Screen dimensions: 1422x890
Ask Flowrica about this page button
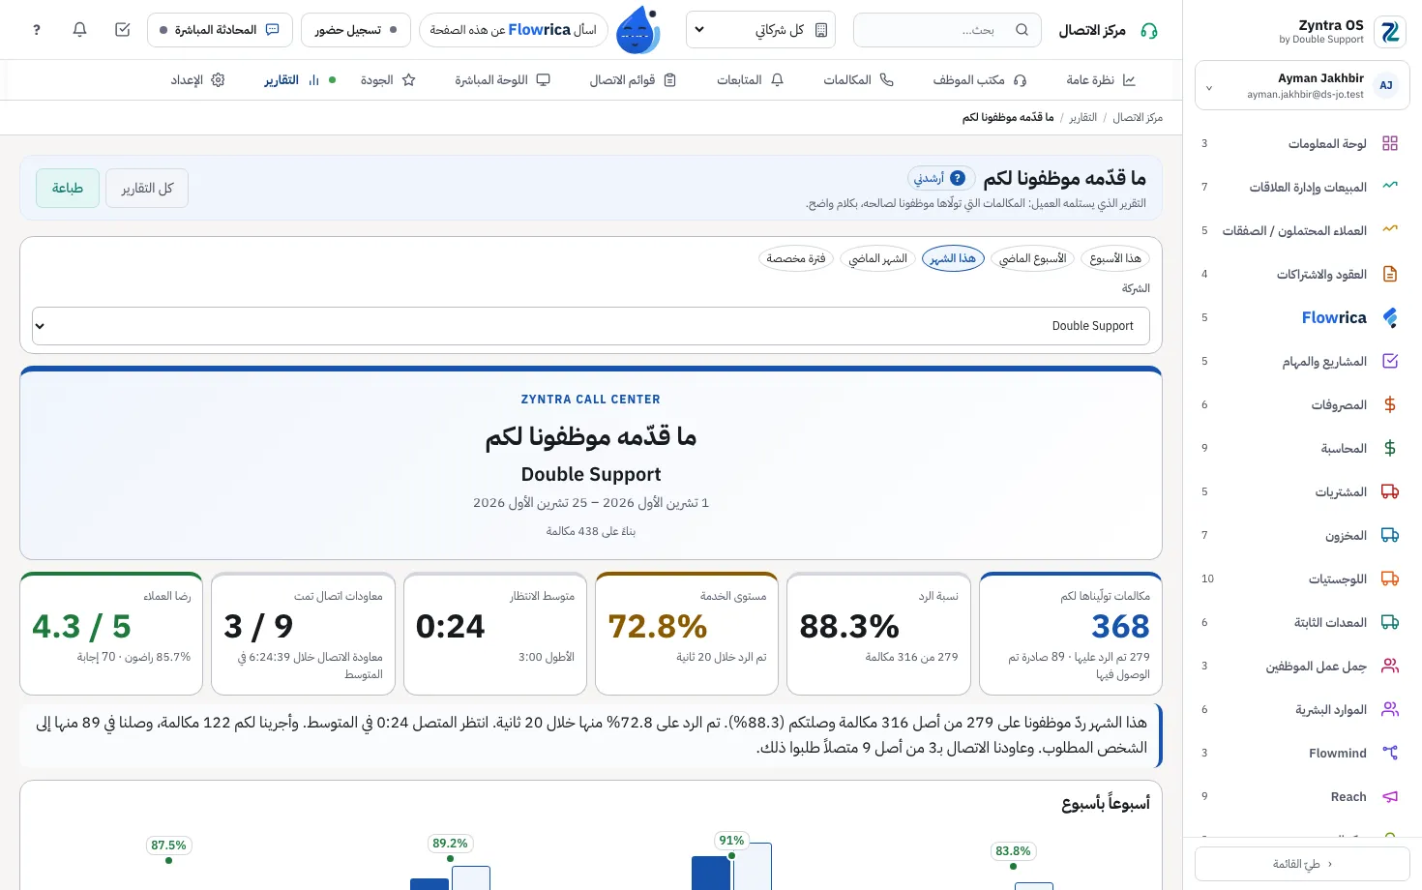[514, 30]
